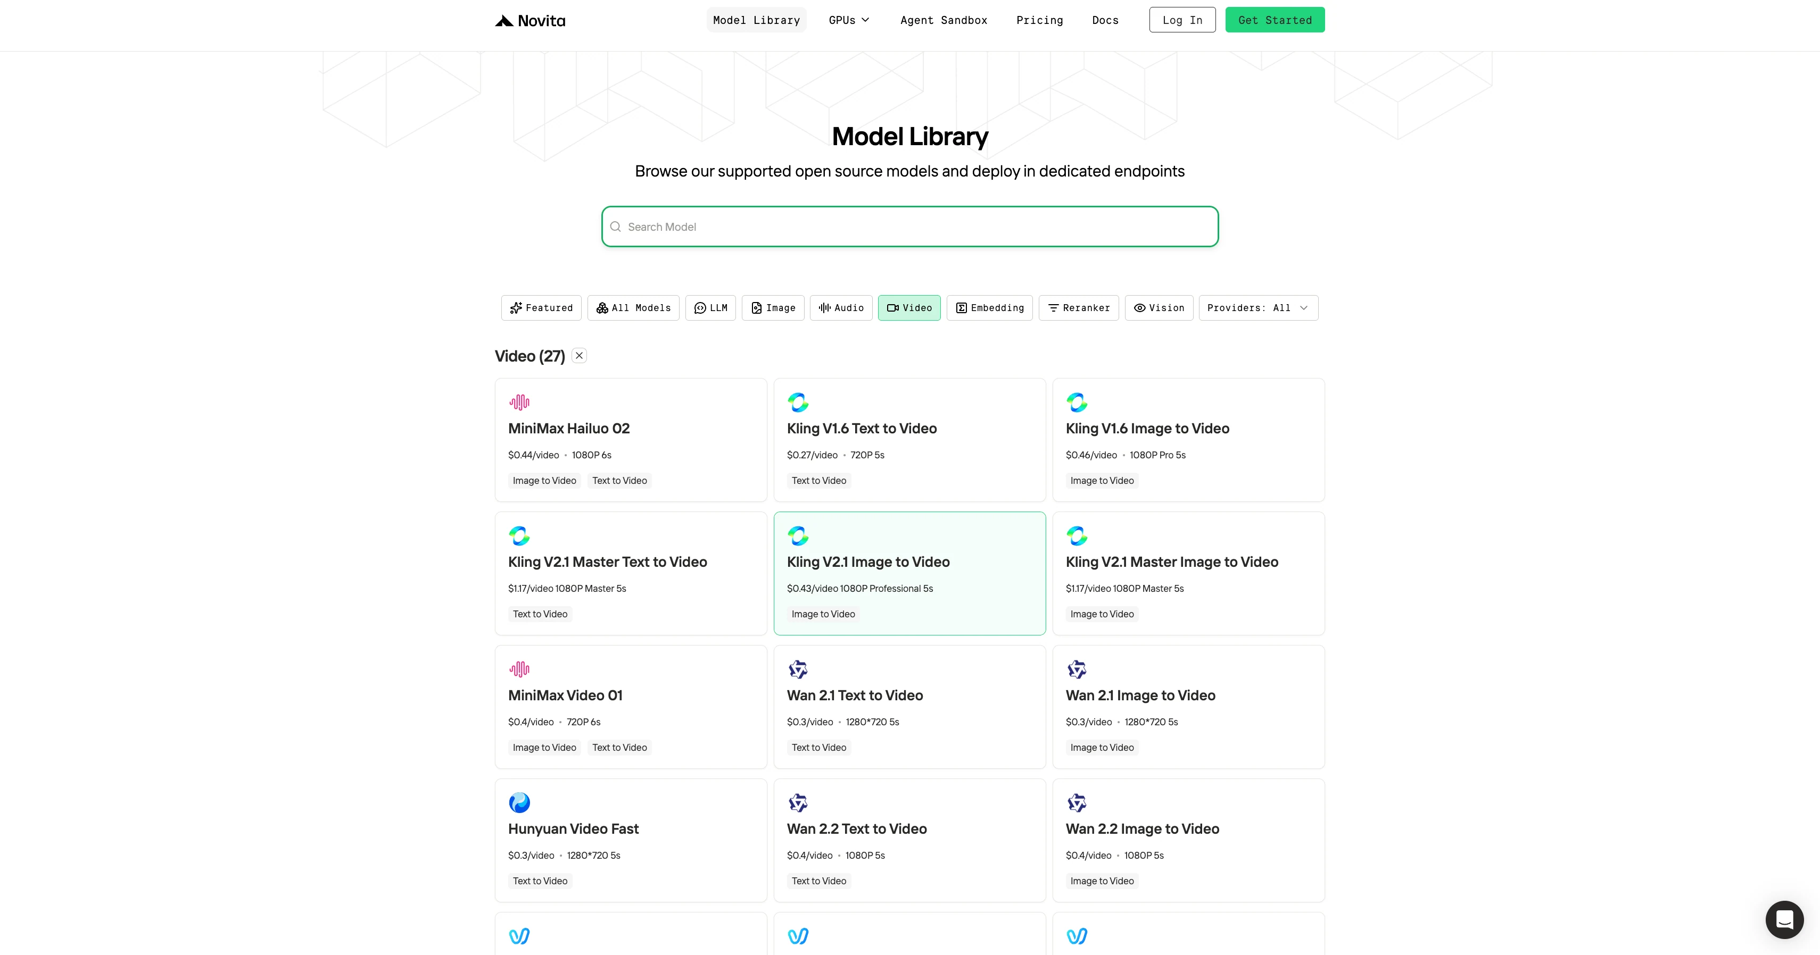
Task: Click the Kling V2.1 Image to Video logo
Action: click(798, 536)
